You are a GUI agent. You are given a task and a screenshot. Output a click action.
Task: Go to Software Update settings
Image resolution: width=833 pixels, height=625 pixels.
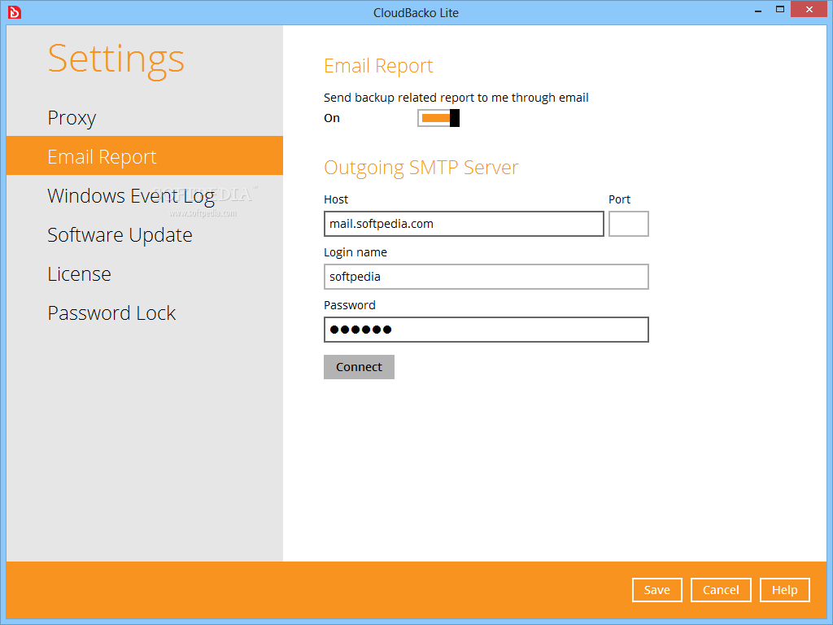pos(145,234)
